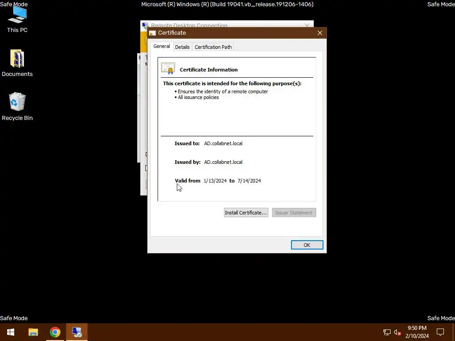Viewport: 455px width, 341px height.
Task: Click the Issuer Statement button
Action: pos(294,213)
